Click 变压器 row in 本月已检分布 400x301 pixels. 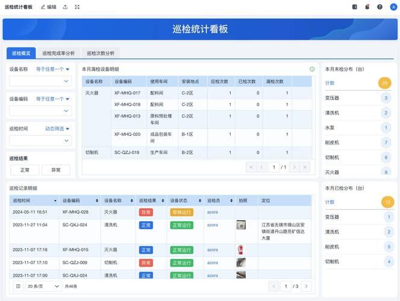360,217
